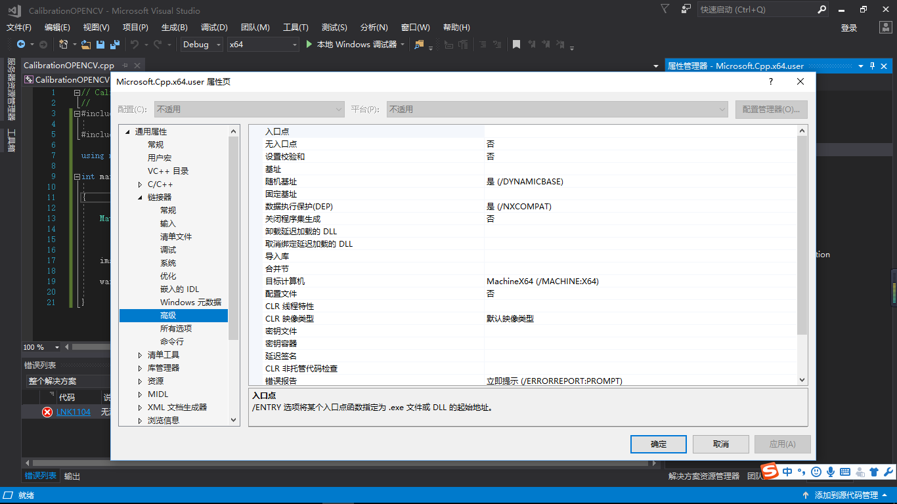Viewport: 897px width, 504px height.
Task: Collapse the 通用属性 tree node
Action: [127, 132]
